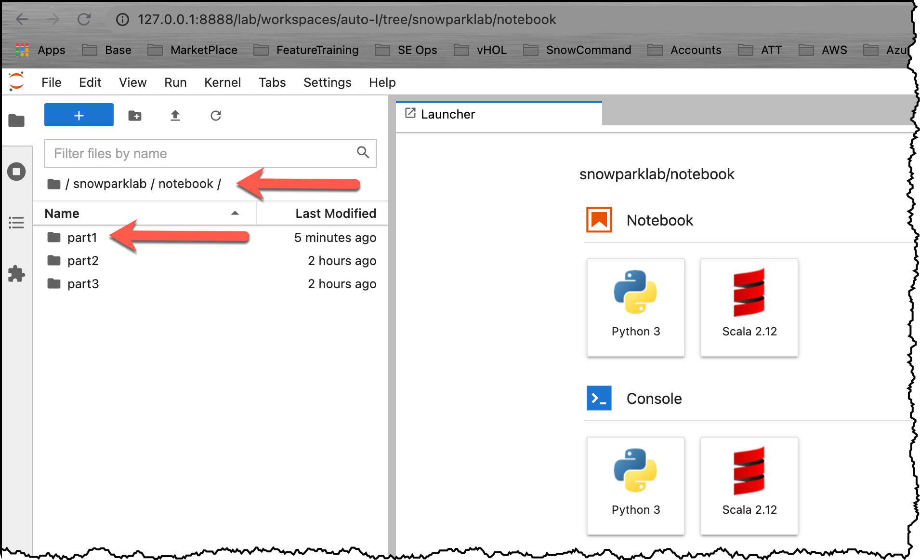Click the browser Back arrow
Screen dimensions: 920x560
tap(23, 19)
